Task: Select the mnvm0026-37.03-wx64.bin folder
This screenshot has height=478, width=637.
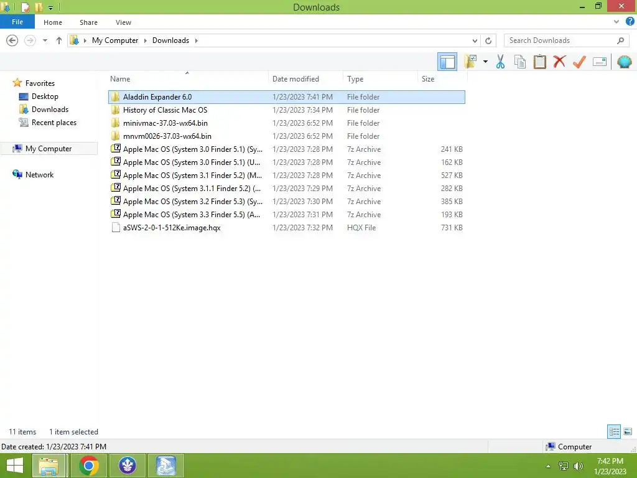Action: tap(286, 136)
